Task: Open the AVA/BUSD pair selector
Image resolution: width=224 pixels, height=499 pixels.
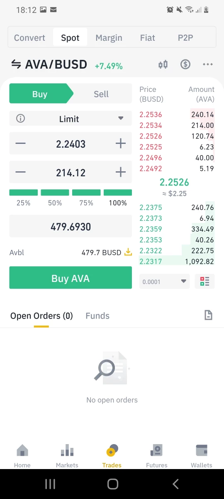Action: point(56,64)
